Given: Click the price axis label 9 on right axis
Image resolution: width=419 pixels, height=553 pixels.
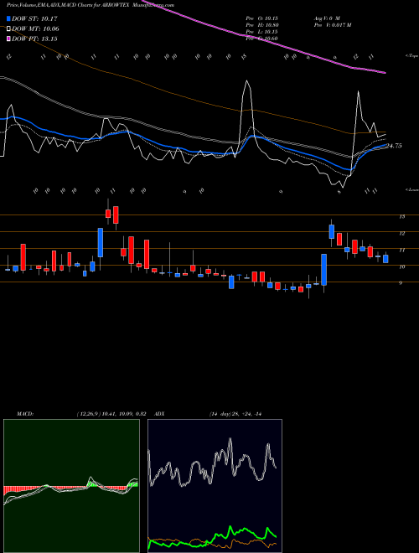Looking at the screenshot, I should coord(401,283).
